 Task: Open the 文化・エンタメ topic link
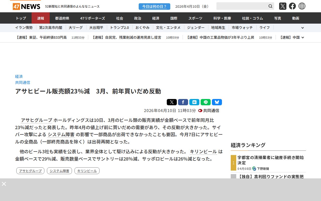(x=168, y=28)
